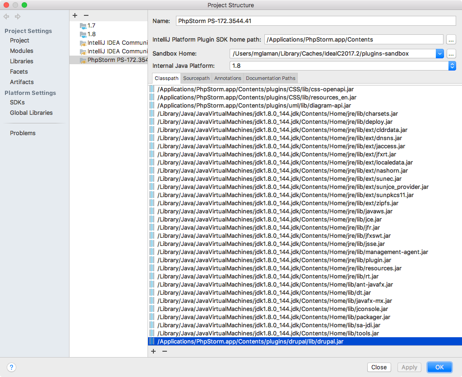The width and height of the screenshot is (462, 377).
Task: Switch to the Annotations tab
Action: [x=227, y=78]
